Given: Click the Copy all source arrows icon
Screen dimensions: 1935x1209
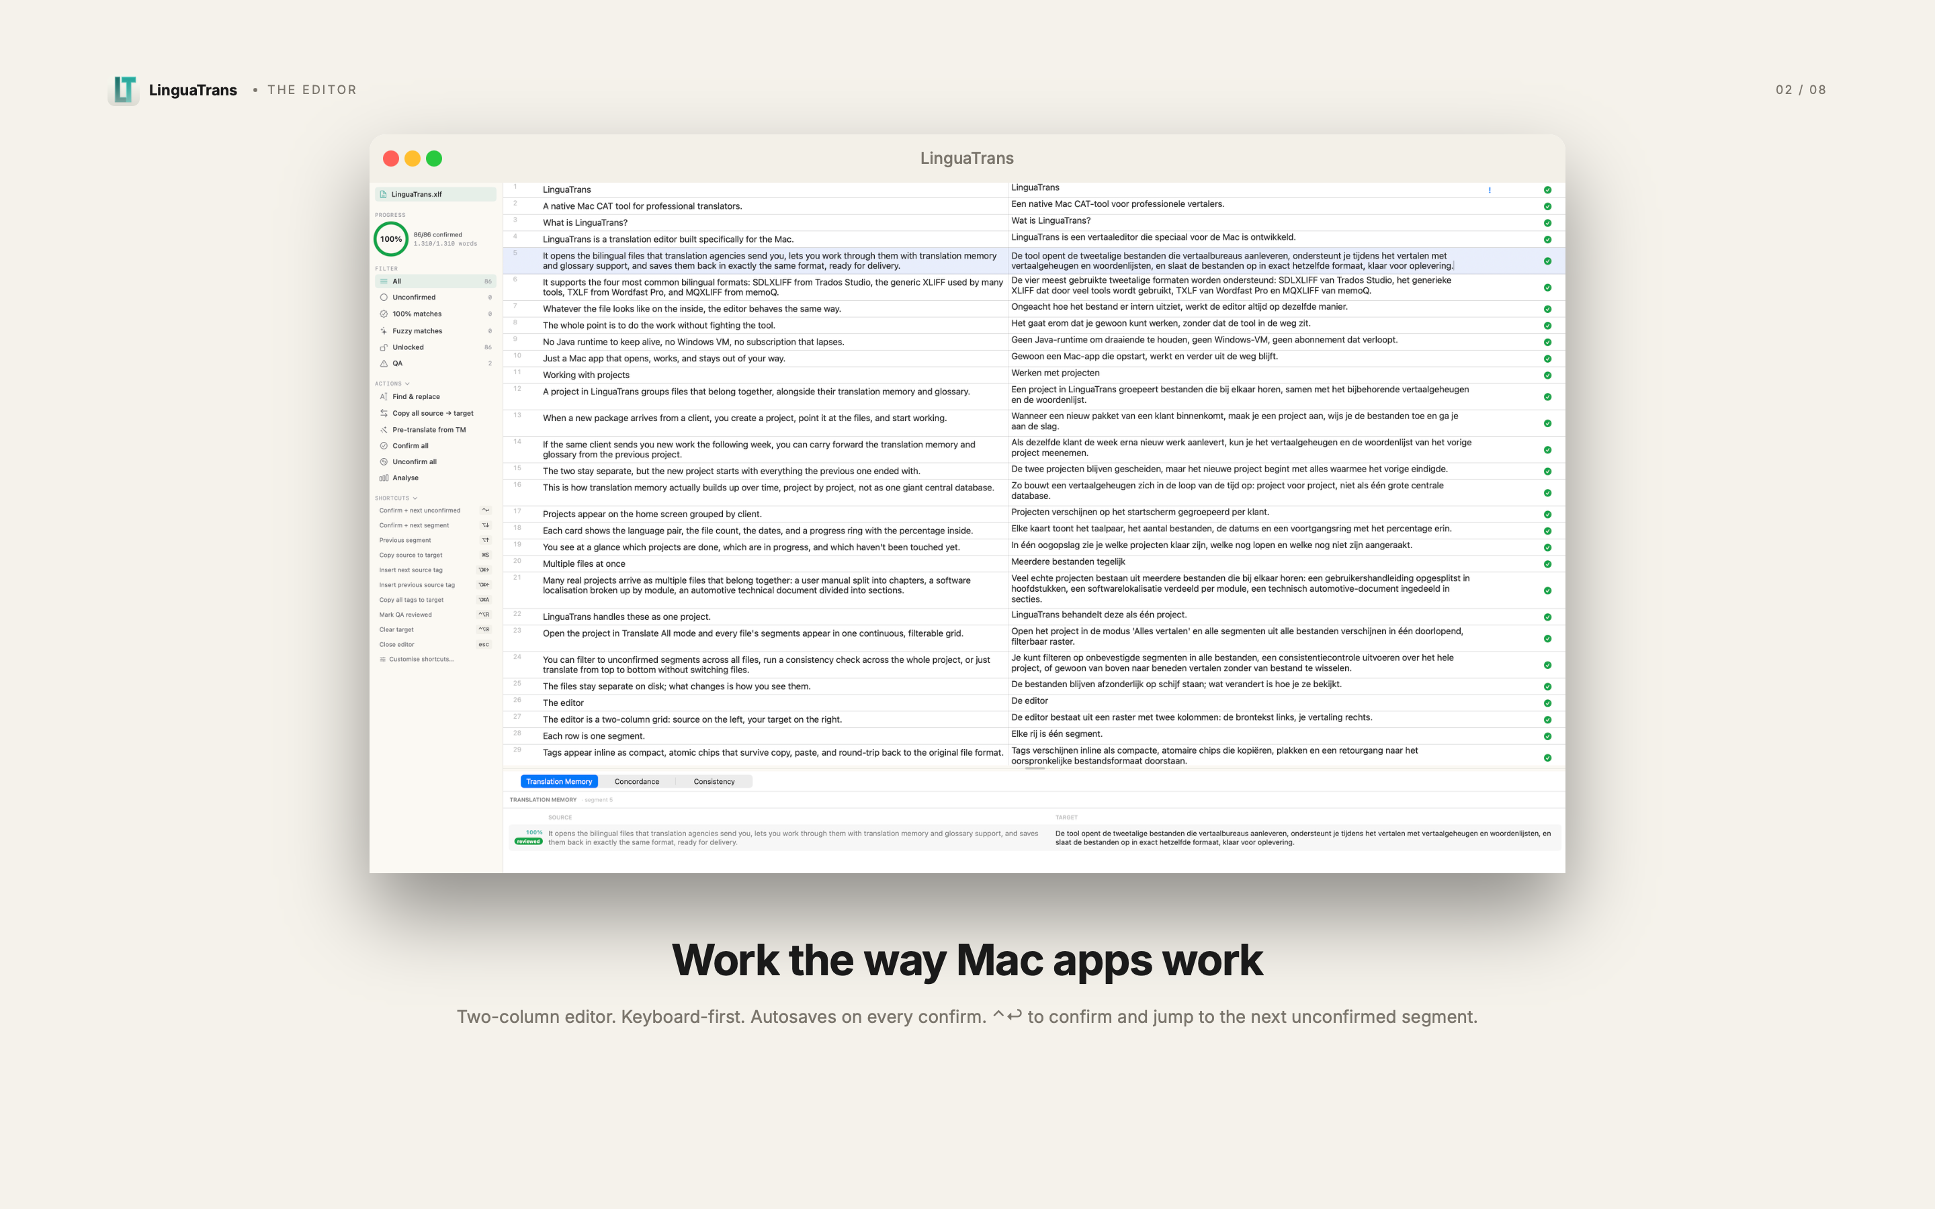Looking at the screenshot, I should [384, 413].
